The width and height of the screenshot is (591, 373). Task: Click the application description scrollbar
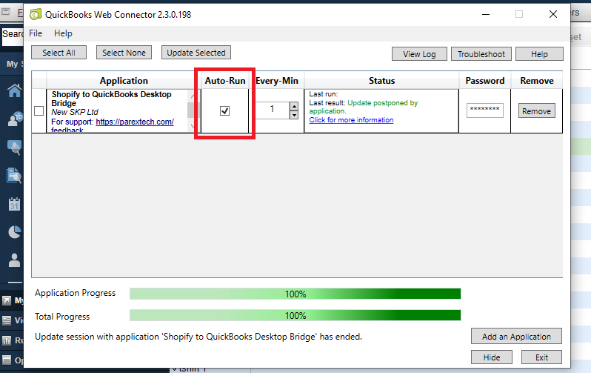coord(193,110)
